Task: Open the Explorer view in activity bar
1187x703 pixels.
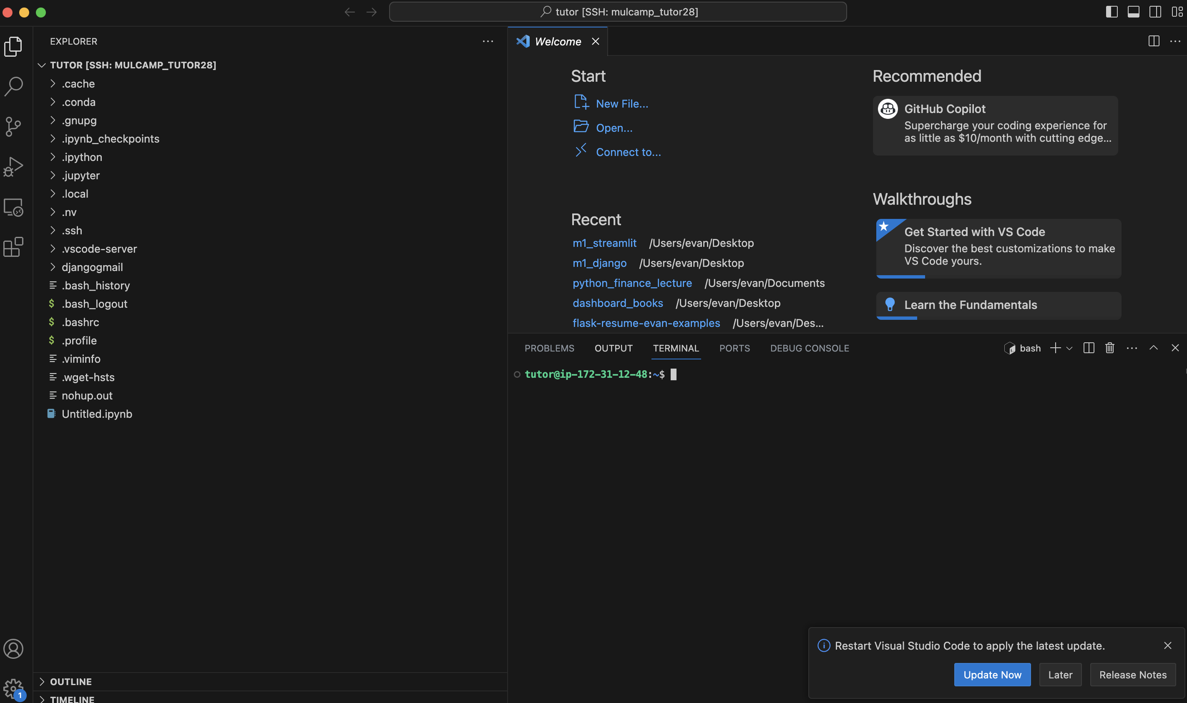Action: click(x=13, y=46)
